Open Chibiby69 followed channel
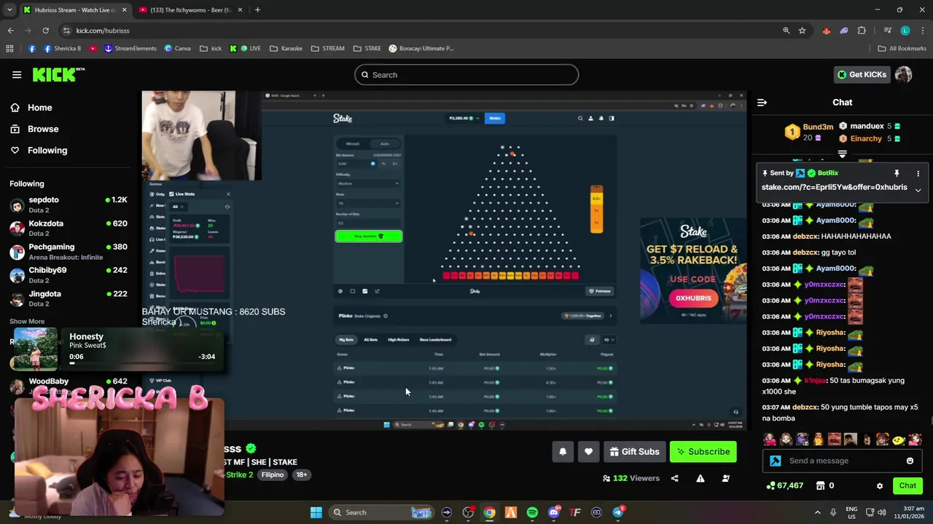The height and width of the screenshot is (524, 933). (x=69, y=274)
